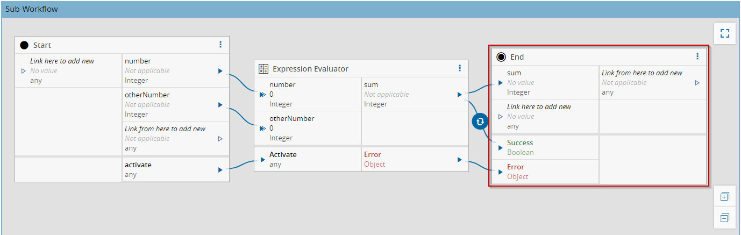The image size is (741, 235).
Task: Click the Start node black circle icon
Action: [24, 45]
